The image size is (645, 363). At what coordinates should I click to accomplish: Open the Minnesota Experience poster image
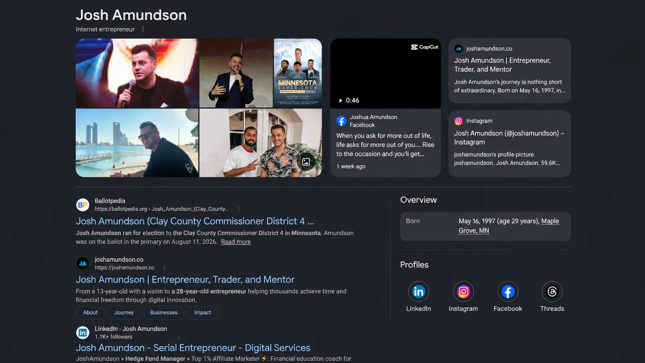click(298, 73)
